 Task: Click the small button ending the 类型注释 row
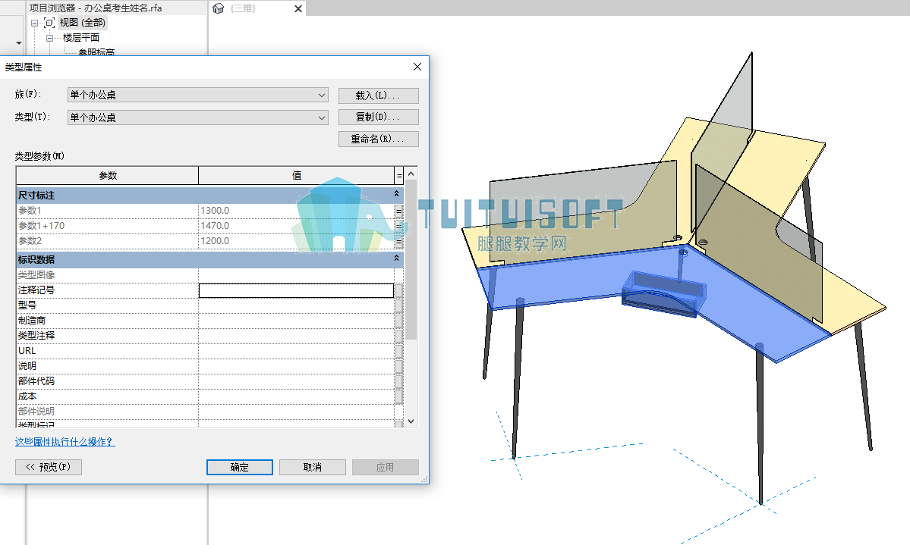(x=398, y=336)
